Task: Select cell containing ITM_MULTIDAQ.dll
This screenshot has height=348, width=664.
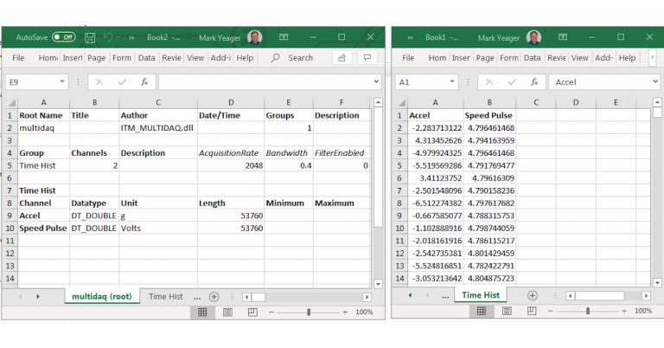Action: 158,128
